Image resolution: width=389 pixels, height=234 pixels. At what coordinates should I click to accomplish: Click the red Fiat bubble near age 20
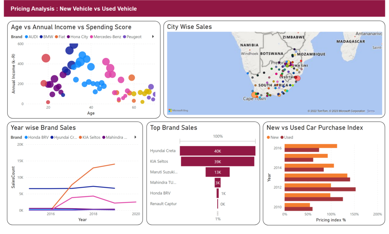(46, 58)
